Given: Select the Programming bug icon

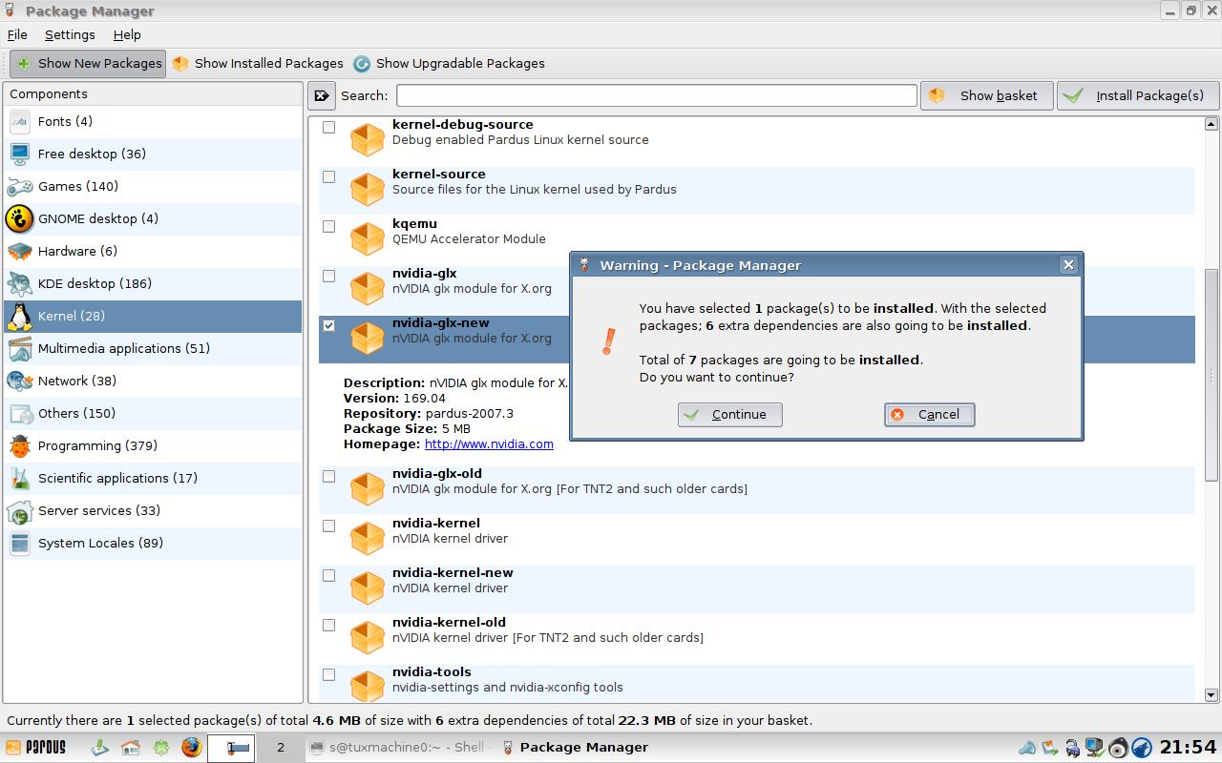Looking at the screenshot, I should coord(20,446).
